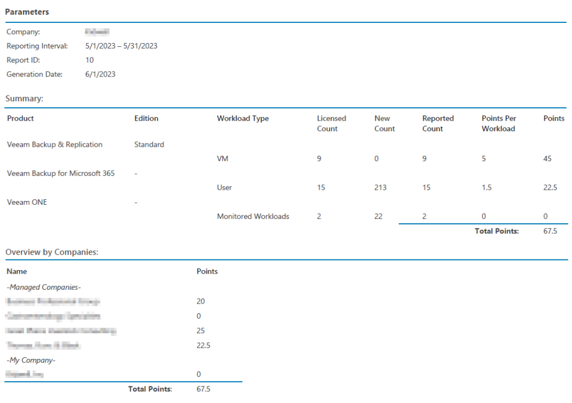Click the "Overview by Companies:" heading
This screenshot has height=403, width=572.
52,252
